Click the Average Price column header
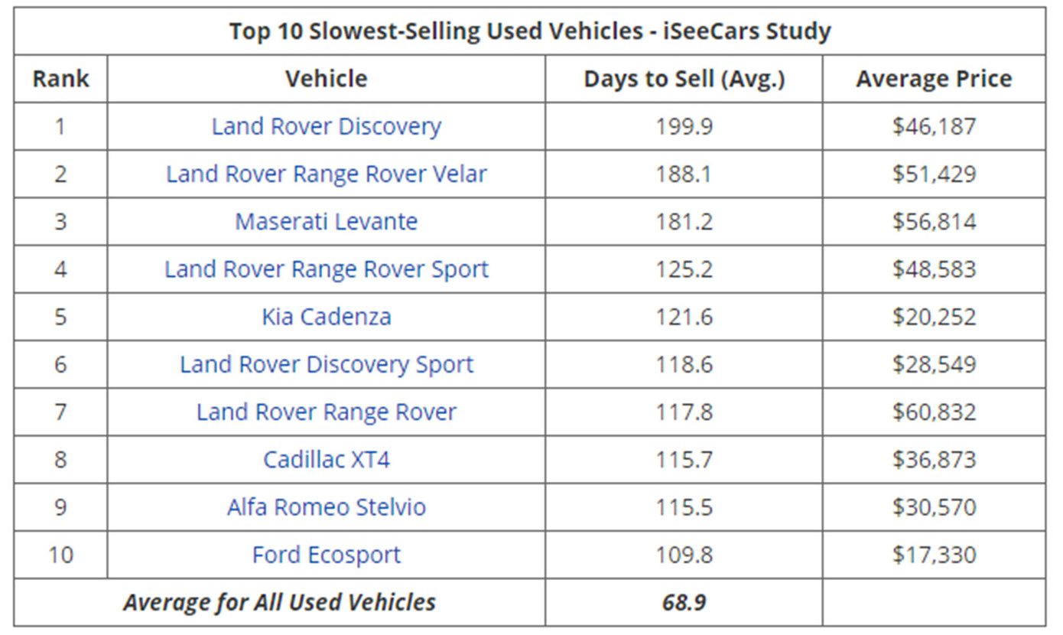 point(934,79)
